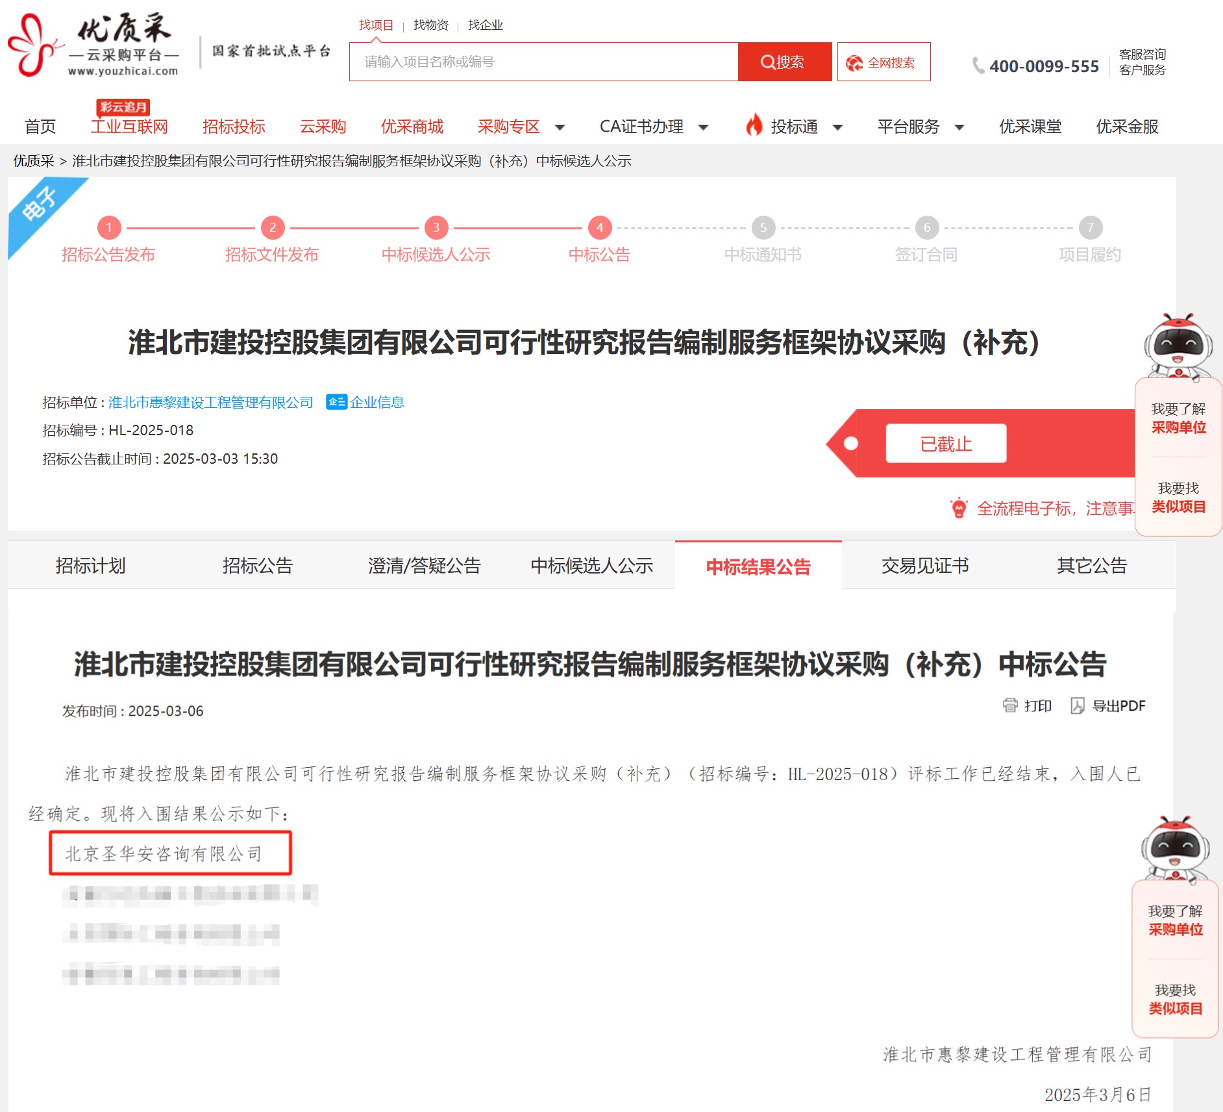Select the 找物资 search category
The image size is (1223, 1112).
[431, 25]
